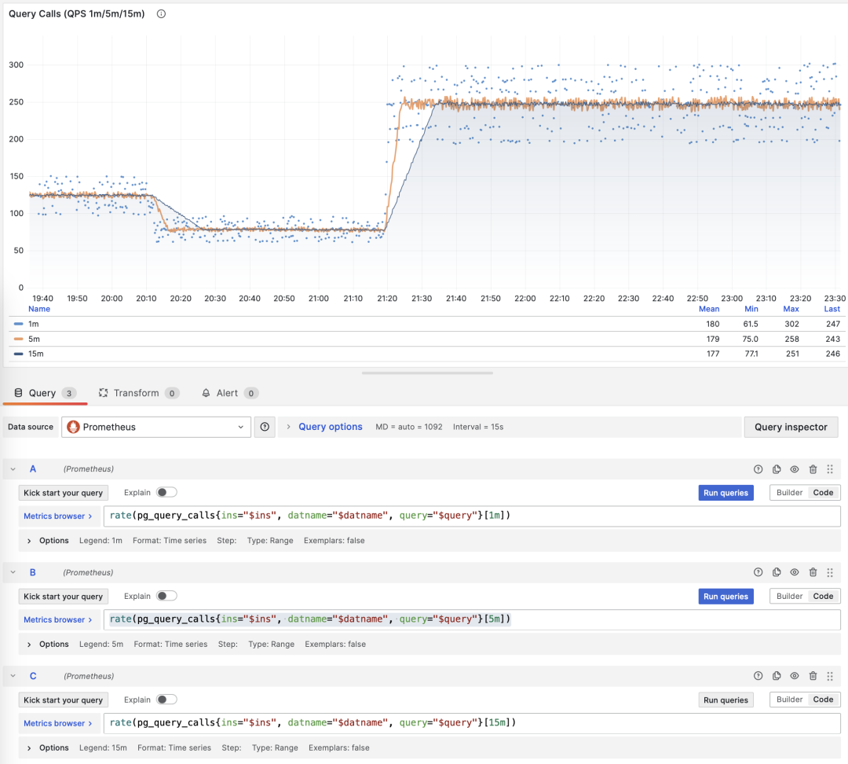Expand Options row under query A
The width and height of the screenshot is (848, 764).
[x=30, y=541]
